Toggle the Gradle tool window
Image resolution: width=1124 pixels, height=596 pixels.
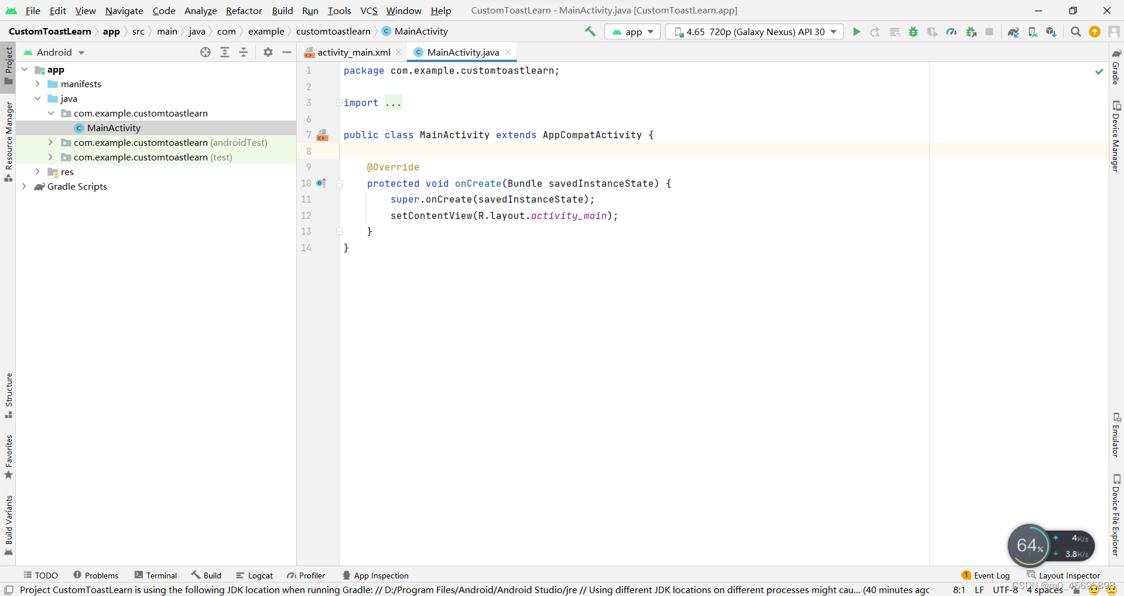(1116, 67)
